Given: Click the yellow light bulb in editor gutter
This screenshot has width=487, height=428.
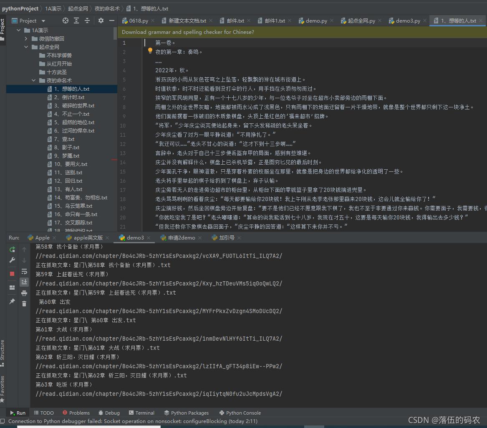Looking at the screenshot, I should [150, 51].
